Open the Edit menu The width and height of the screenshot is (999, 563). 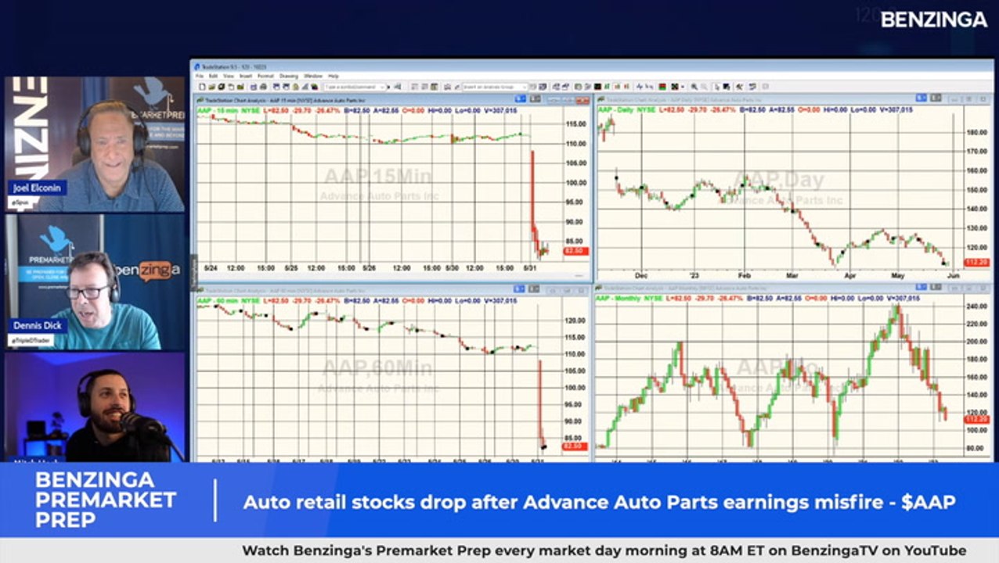coord(213,76)
